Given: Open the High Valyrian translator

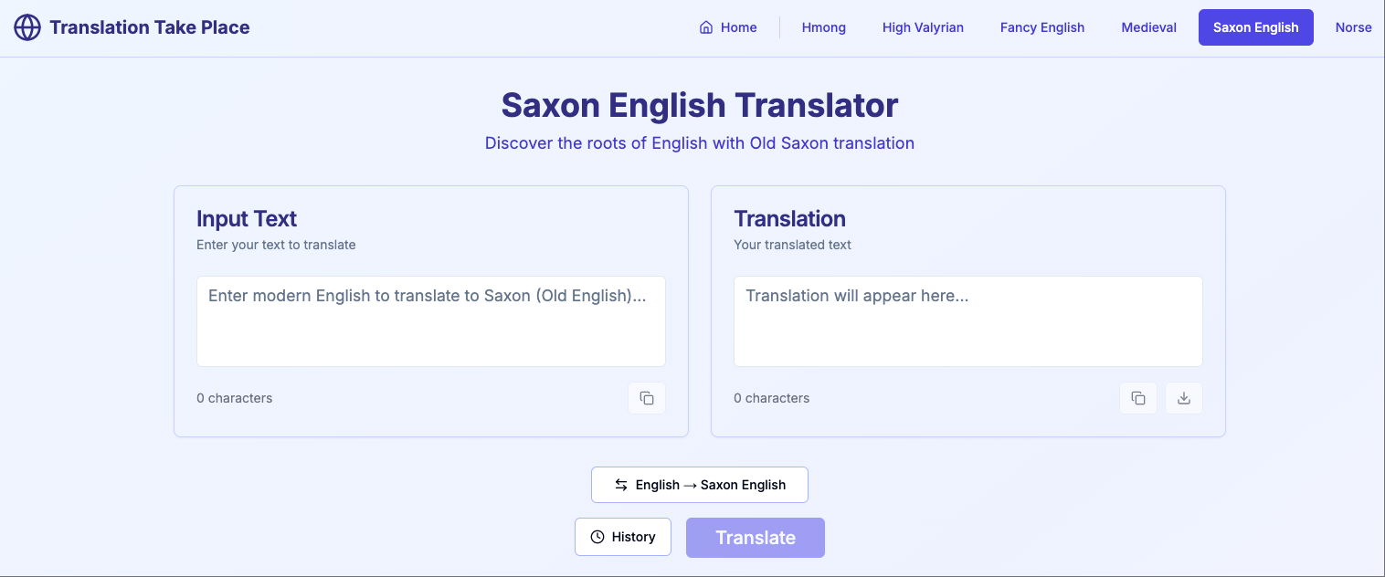Looking at the screenshot, I should tap(923, 26).
